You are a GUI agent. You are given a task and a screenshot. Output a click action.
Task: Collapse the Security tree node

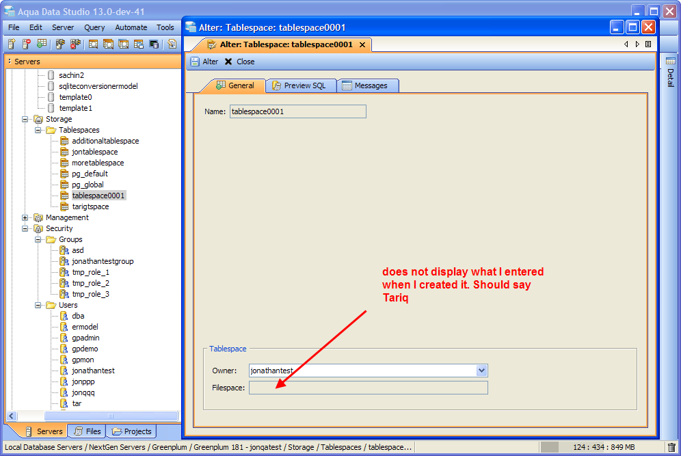pyautogui.click(x=25, y=228)
